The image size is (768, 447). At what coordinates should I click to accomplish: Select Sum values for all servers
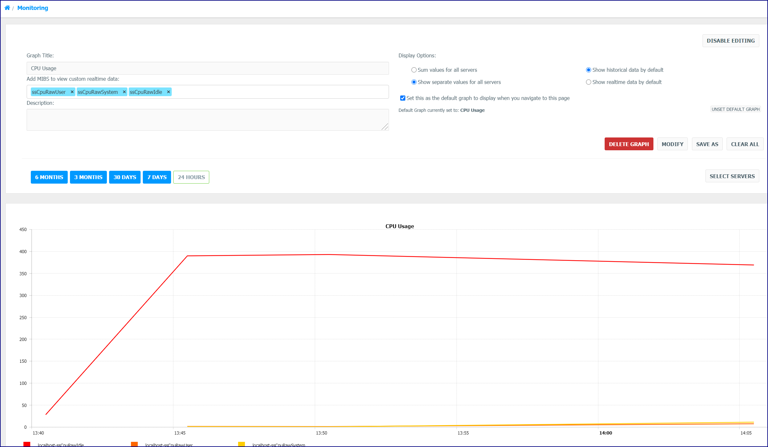pos(414,70)
